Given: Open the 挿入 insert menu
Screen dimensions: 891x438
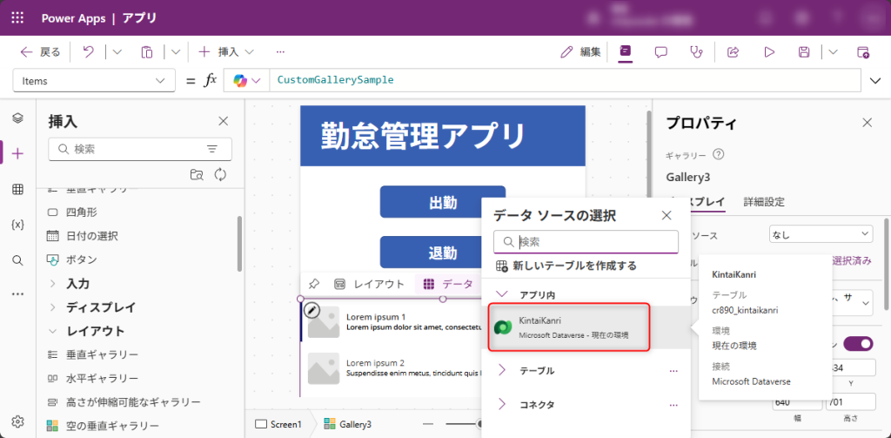Looking at the screenshot, I should tap(225, 52).
